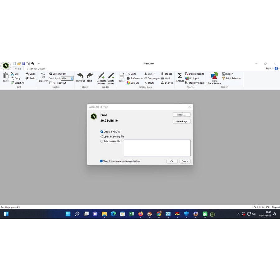This screenshot has width=280, height=280.
Task: Expand the quick access toolbar customize arrow
Action: coord(39,63)
